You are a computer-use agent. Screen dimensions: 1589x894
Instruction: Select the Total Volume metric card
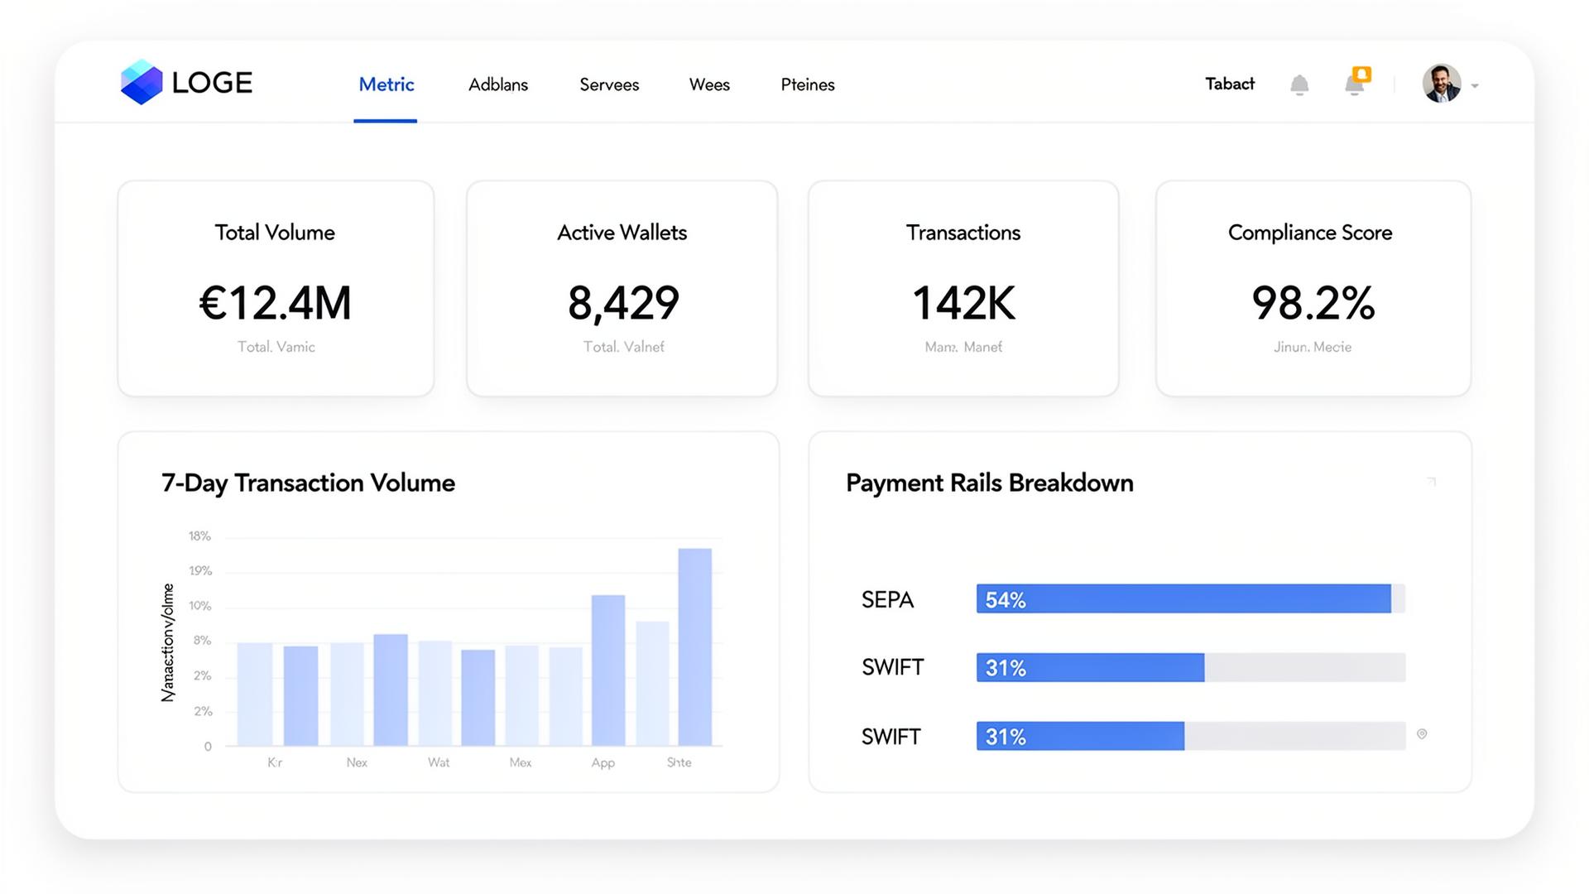point(276,288)
